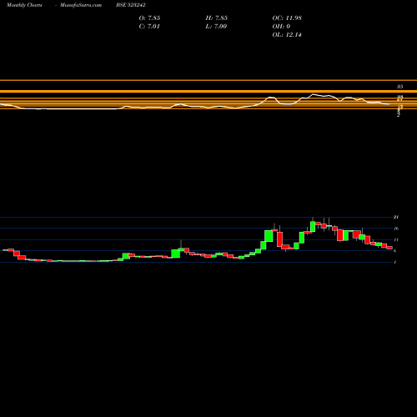Click the tallest green candle near 21
The width and height of the screenshot is (417, 417).
click(313, 226)
